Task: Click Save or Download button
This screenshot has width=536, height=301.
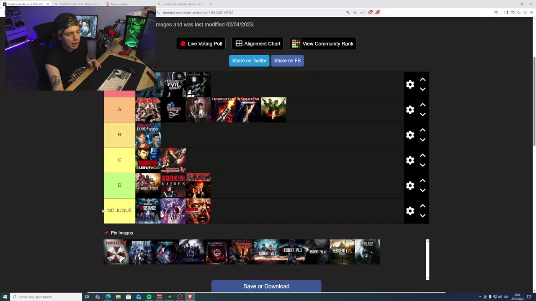Action: [x=266, y=286]
